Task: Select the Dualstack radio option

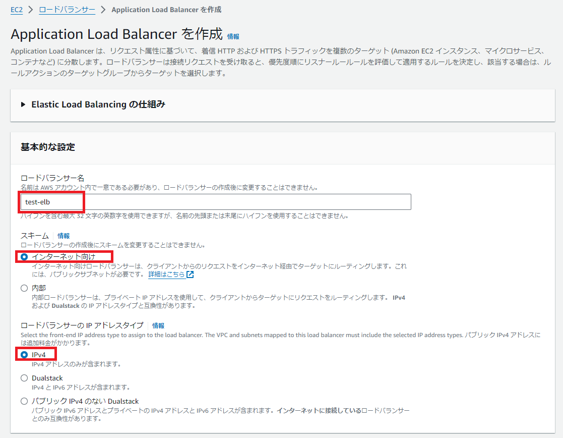Action: [x=24, y=378]
